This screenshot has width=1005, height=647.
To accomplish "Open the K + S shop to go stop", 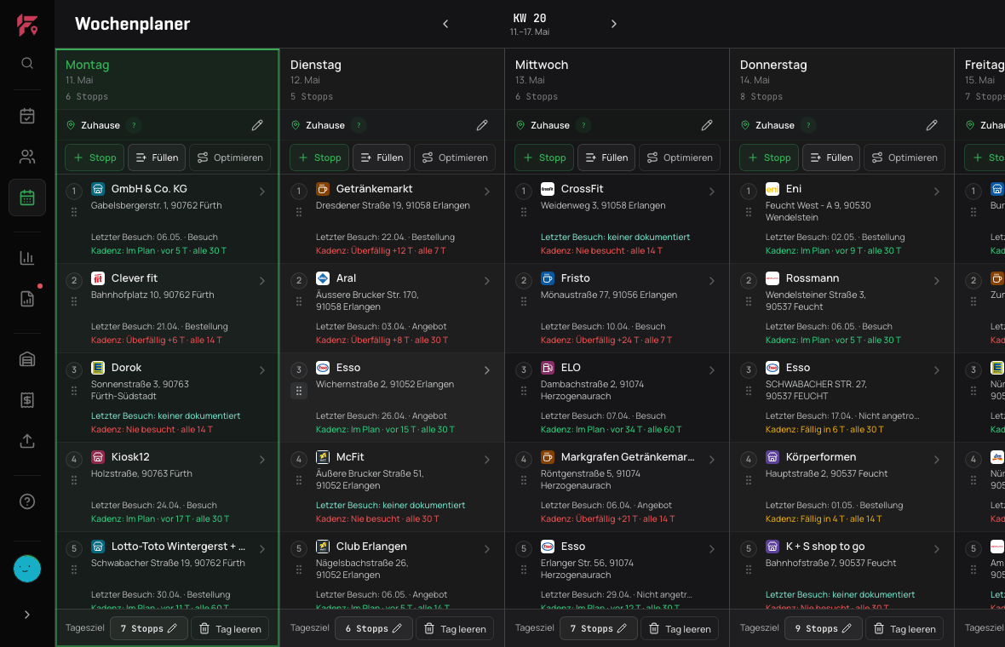I will [842, 570].
